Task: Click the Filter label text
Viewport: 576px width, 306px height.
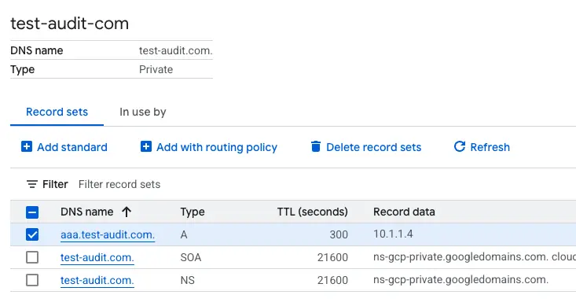Action: (55, 184)
